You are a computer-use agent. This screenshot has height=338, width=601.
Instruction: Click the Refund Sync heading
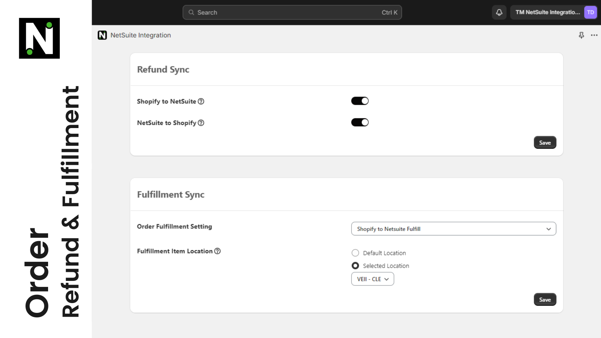[163, 69]
